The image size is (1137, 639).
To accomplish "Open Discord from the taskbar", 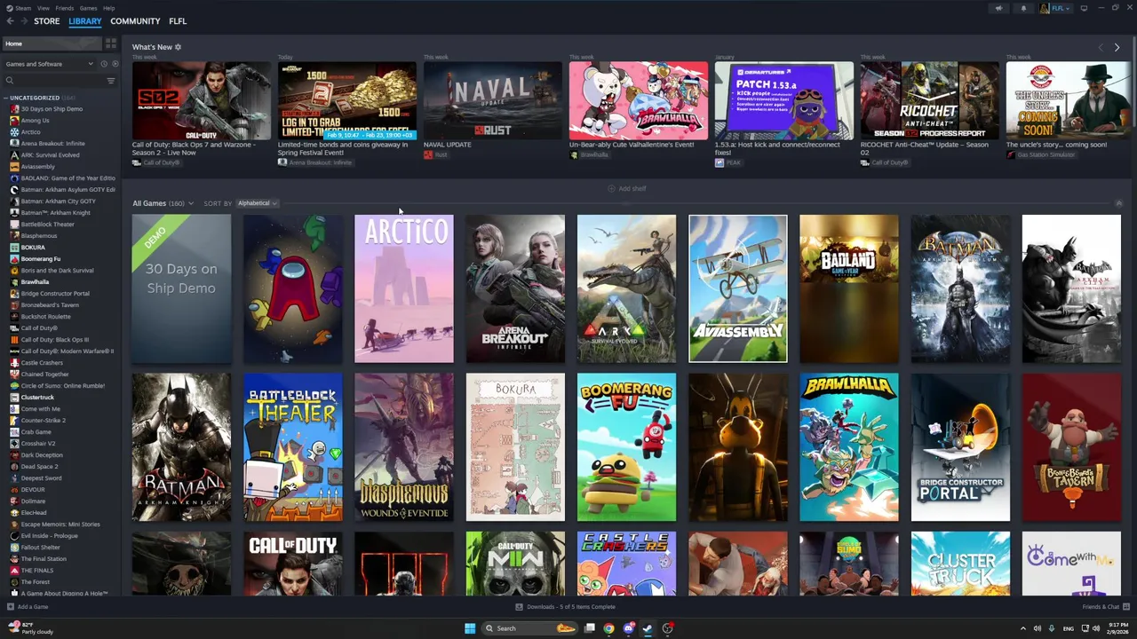I will tap(628, 628).
